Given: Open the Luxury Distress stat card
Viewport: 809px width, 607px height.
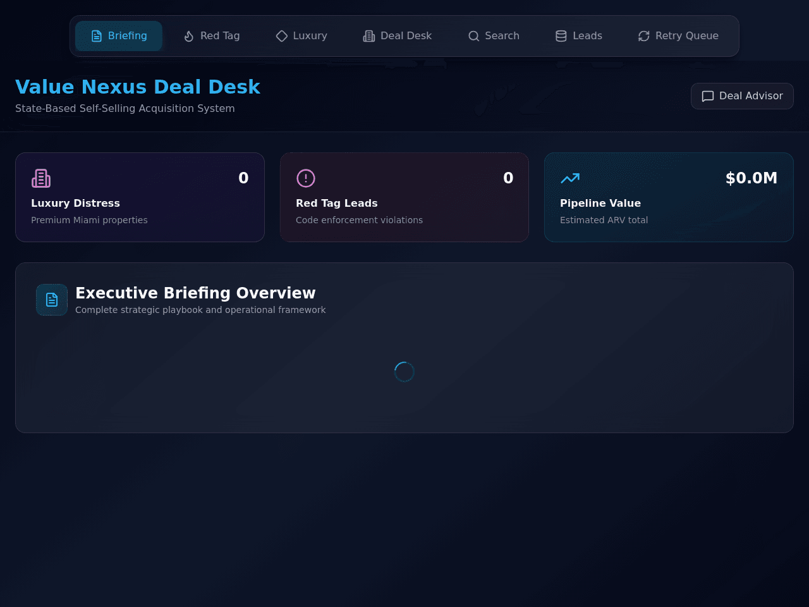Looking at the screenshot, I should pyautogui.click(x=140, y=197).
